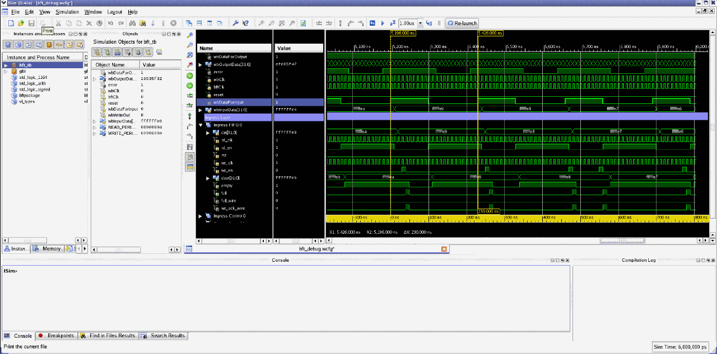Expand WRITE_PERI object in Objects panel
Screen dimensions: 717x354
point(95,133)
